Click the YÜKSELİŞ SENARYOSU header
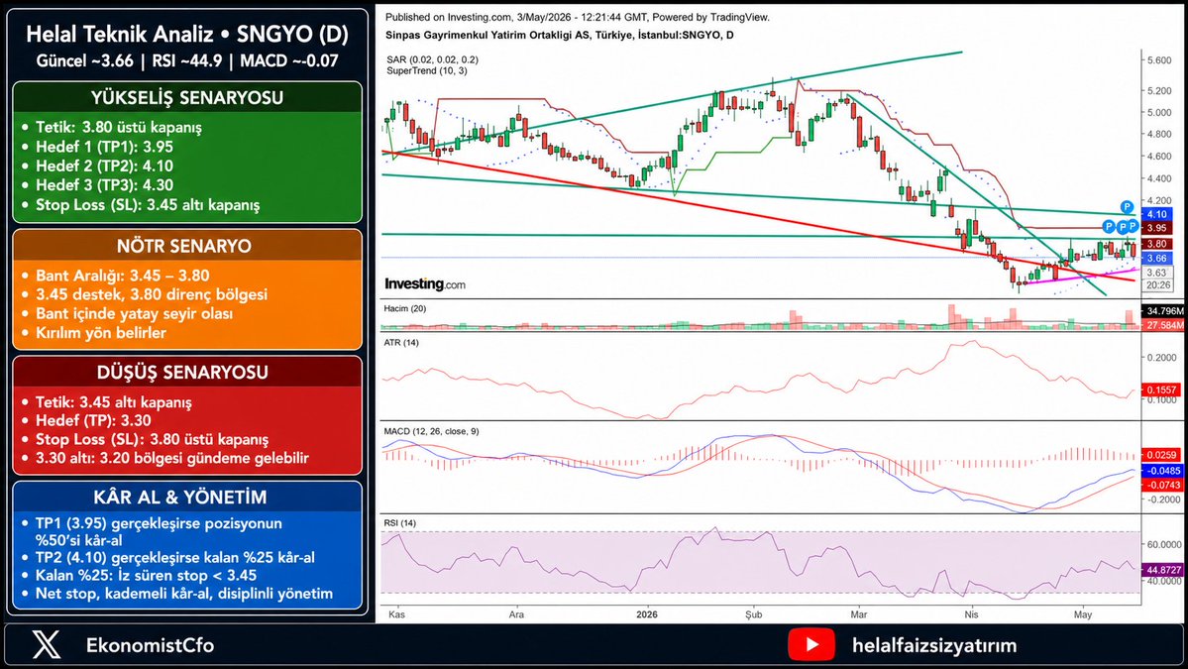This screenshot has height=669, width=1188. coord(187,98)
